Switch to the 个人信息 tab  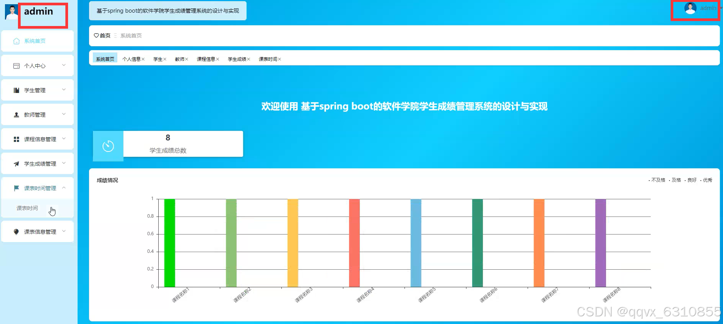pyautogui.click(x=132, y=59)
